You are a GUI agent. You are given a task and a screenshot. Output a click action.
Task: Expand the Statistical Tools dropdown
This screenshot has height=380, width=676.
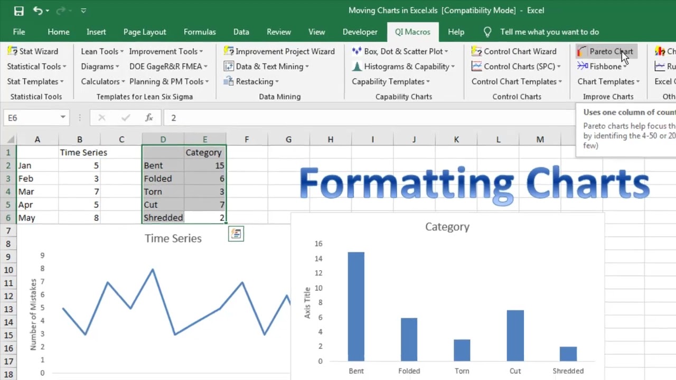tap(36, 66)
